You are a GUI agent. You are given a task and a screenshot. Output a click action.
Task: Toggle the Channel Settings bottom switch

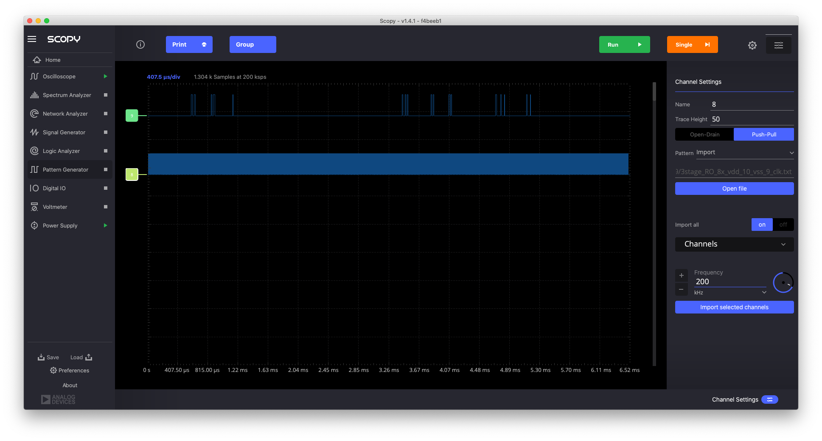tap(770, 399)
